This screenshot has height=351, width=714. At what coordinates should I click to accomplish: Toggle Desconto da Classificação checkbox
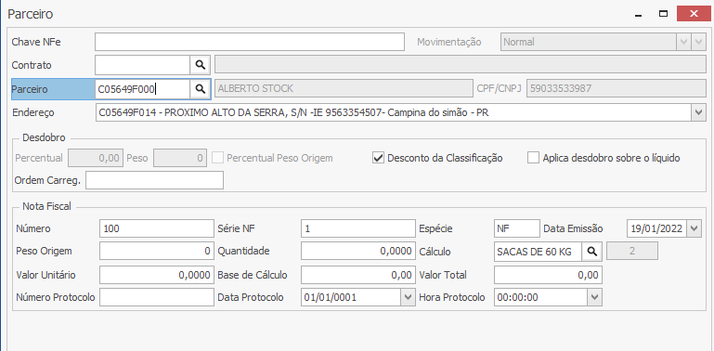click(x=378, y=158)
